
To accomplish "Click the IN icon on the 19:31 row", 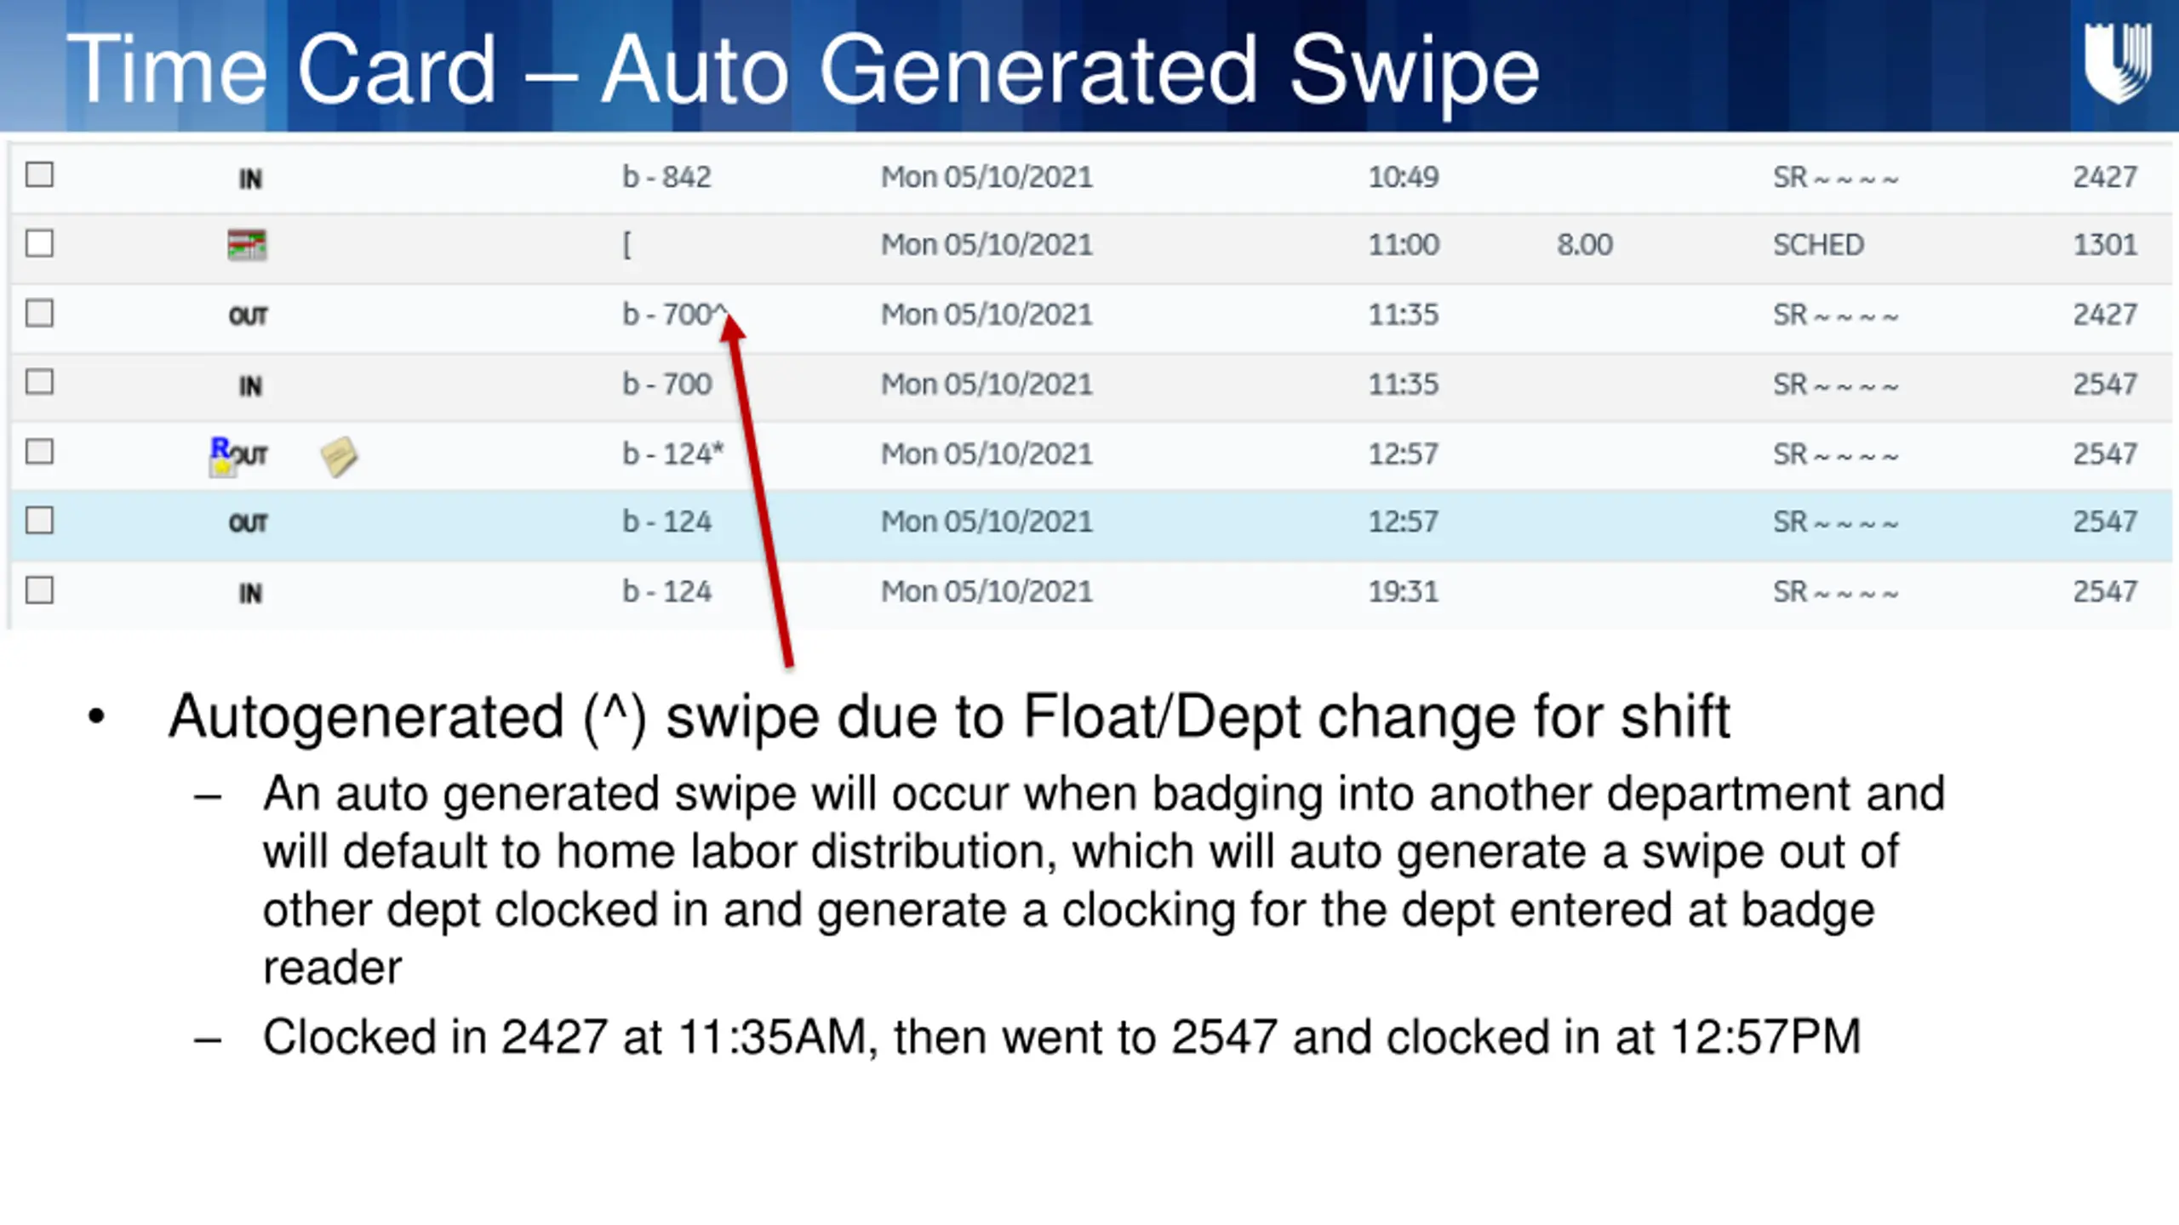I will tap(249, 593).
